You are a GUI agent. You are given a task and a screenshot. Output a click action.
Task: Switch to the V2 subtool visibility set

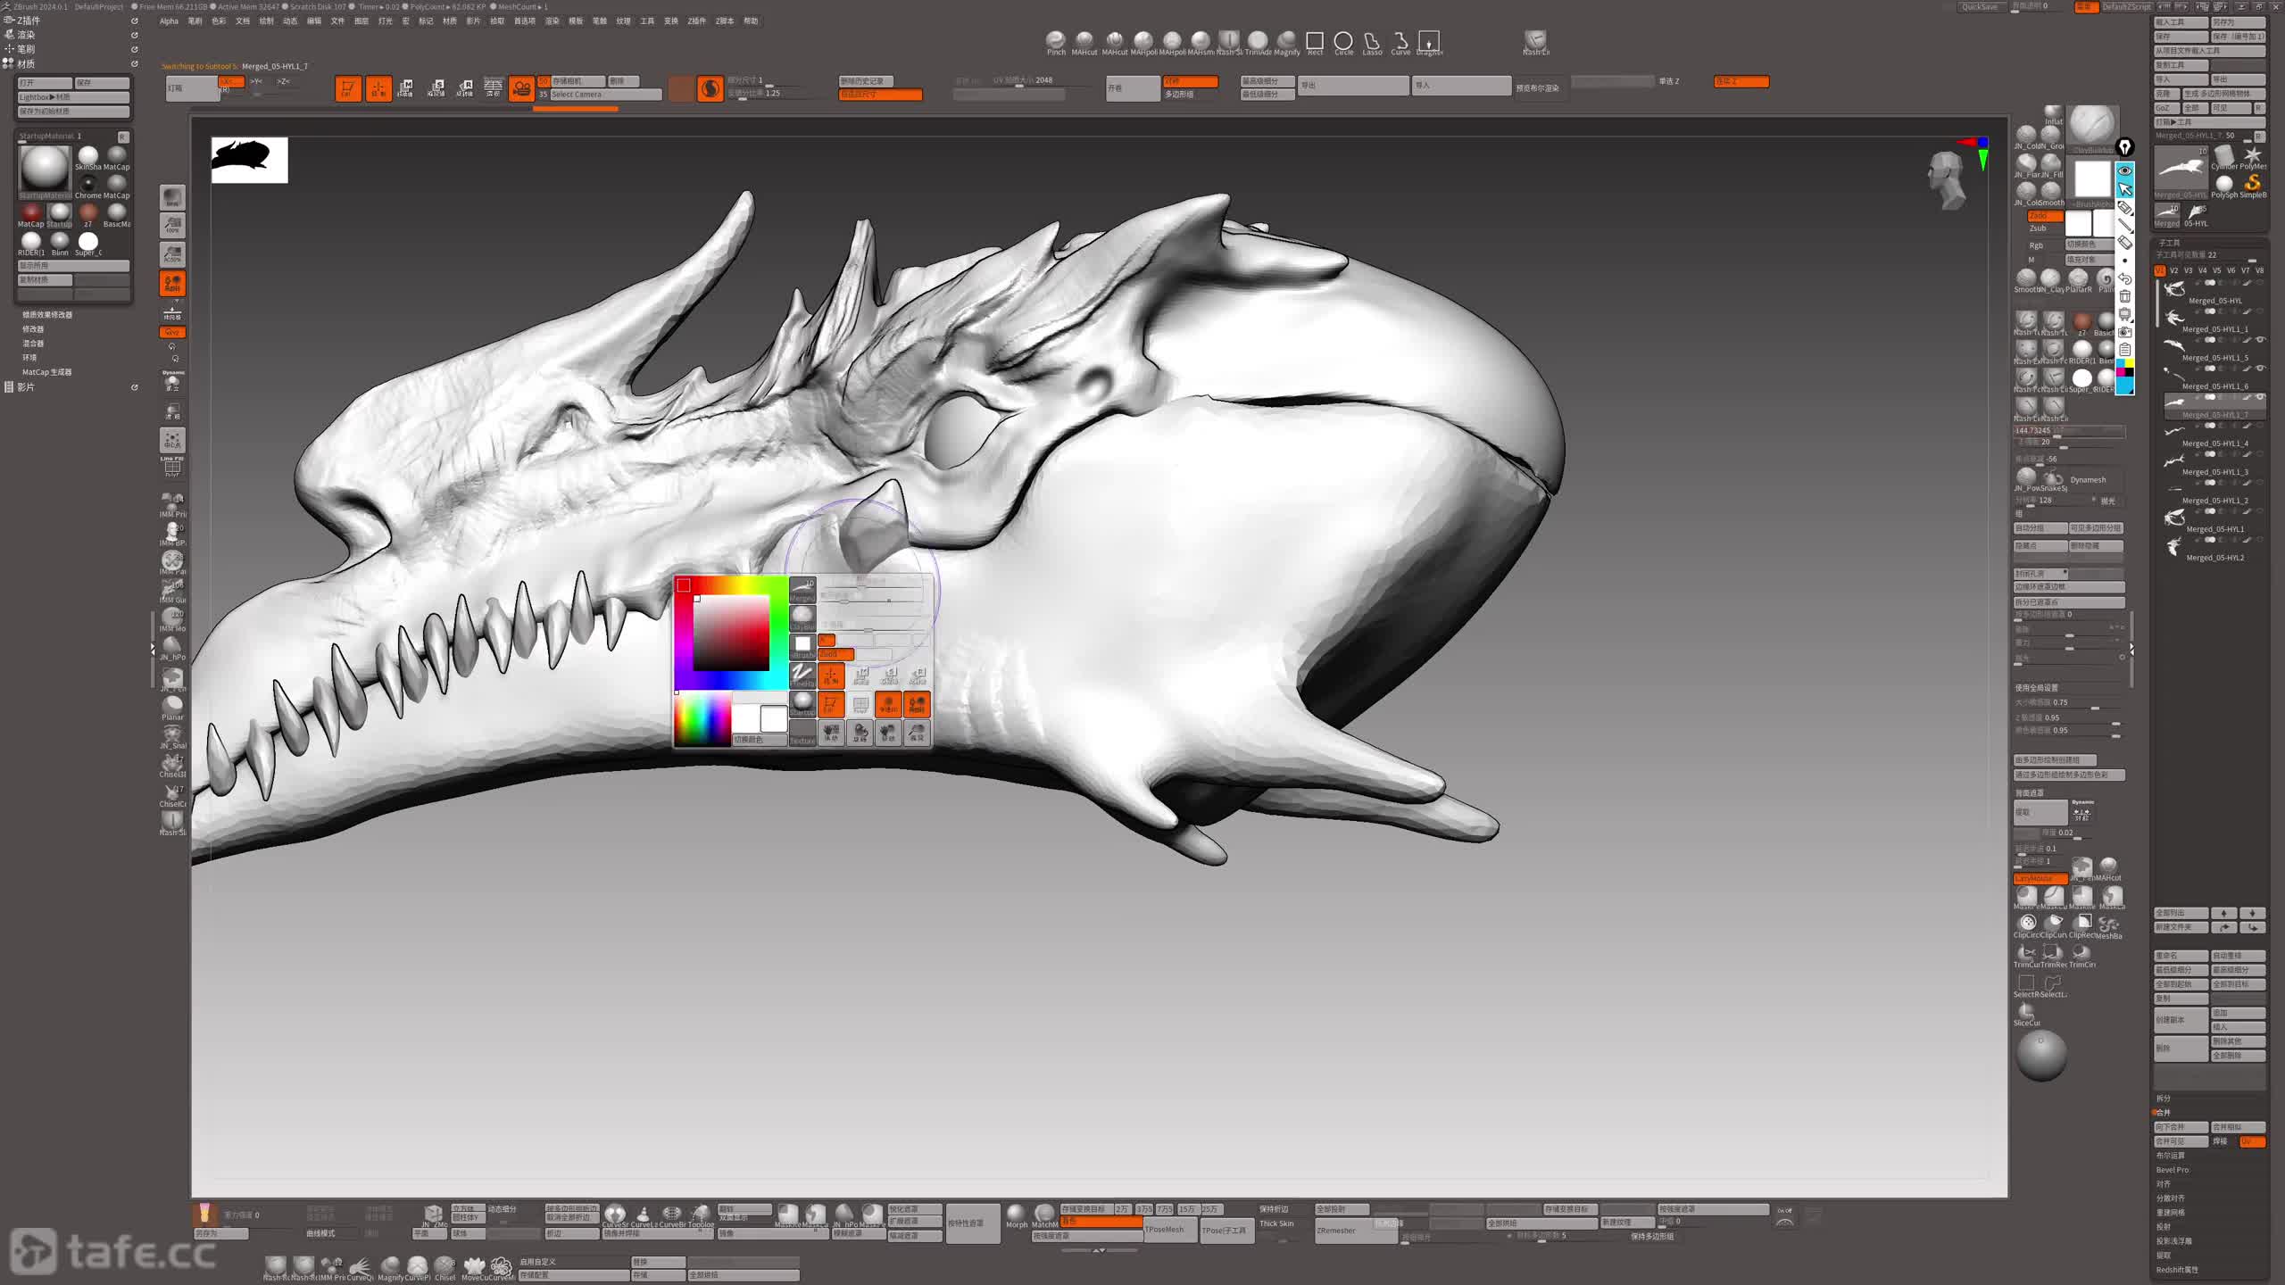tap(2173, 270)
